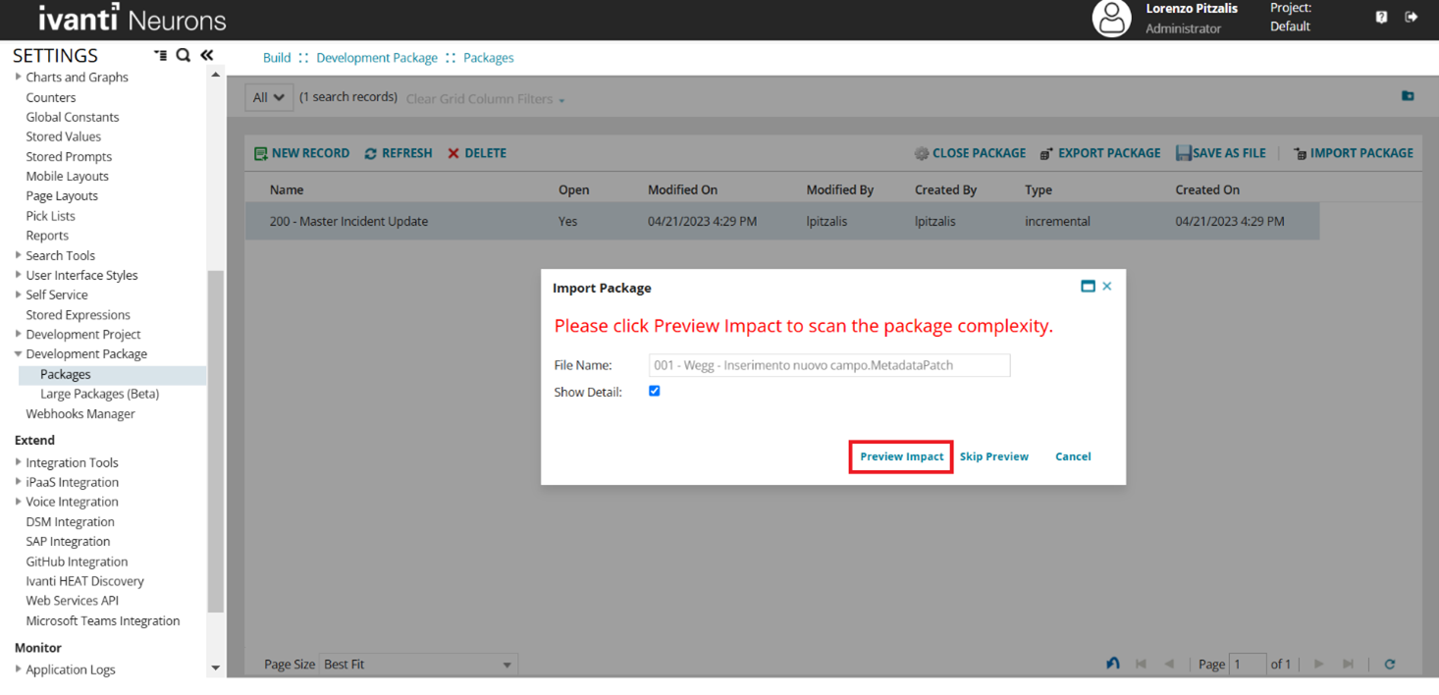Open Pick Lists in sidebar
This screenshot has width=1439, height=695.
click(x=50, y=216)
